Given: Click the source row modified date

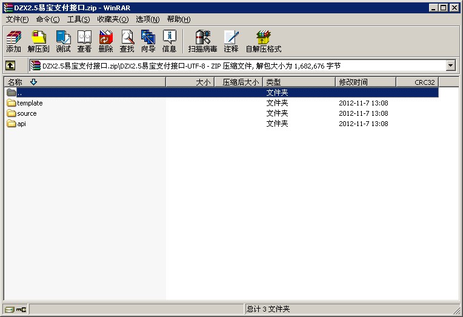Looking at the screenshot, I should click(x=364, y=113).
